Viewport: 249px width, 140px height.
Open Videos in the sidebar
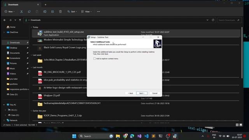pyautogui.click(x=11, y=74)
